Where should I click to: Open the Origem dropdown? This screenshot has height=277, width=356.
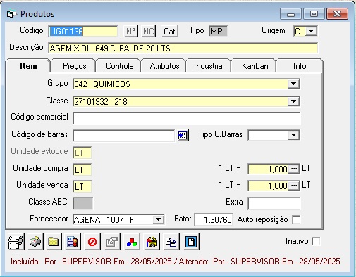[312, 31]
